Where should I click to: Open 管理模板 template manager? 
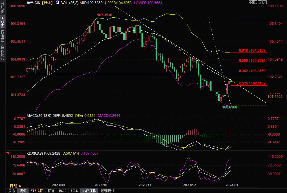click(x=107, y=191)
